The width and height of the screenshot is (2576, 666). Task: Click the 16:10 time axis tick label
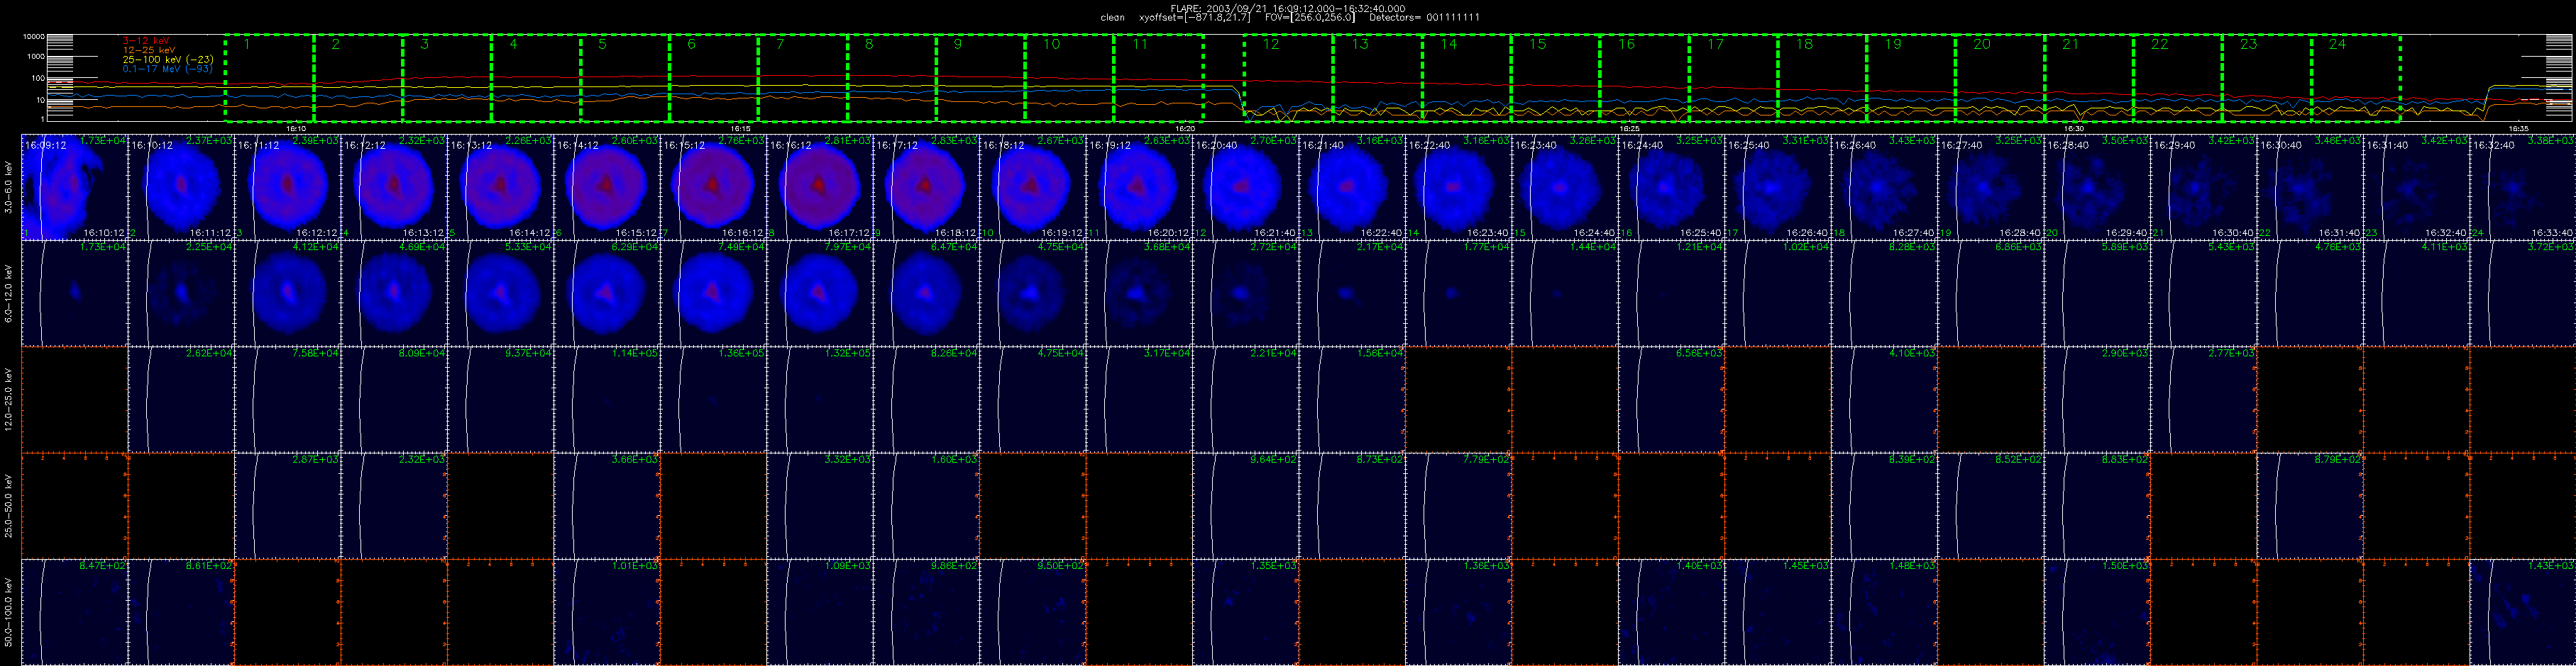pos(296,128)
